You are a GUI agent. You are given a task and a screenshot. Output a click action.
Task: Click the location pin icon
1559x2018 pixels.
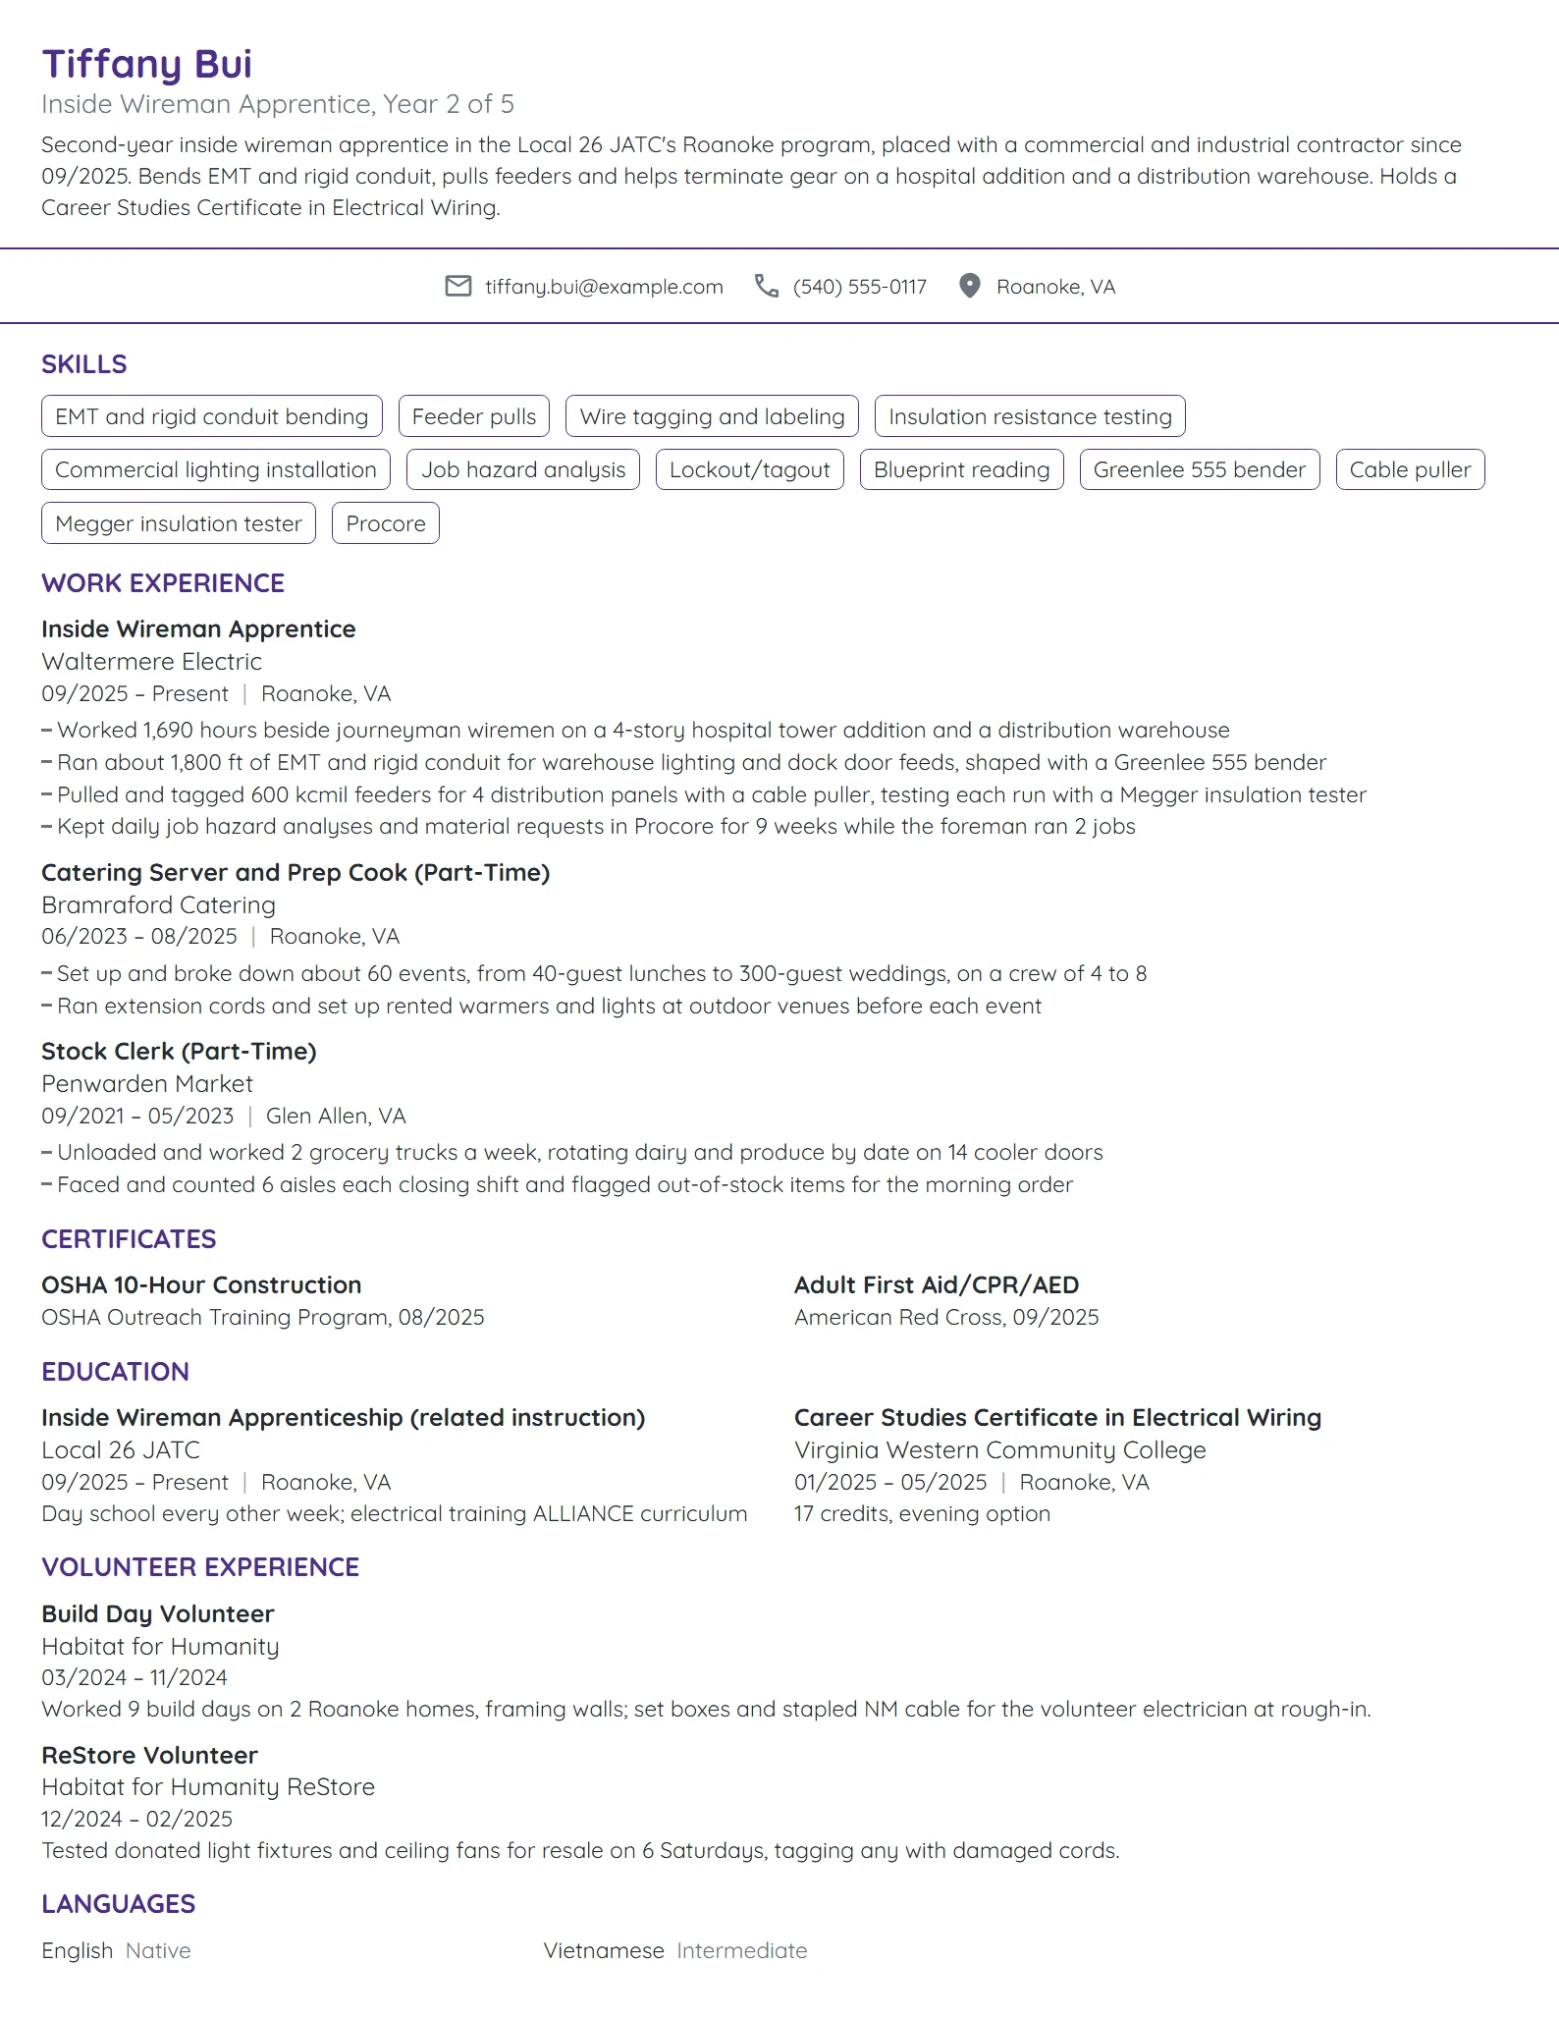(x=970, y=286)
